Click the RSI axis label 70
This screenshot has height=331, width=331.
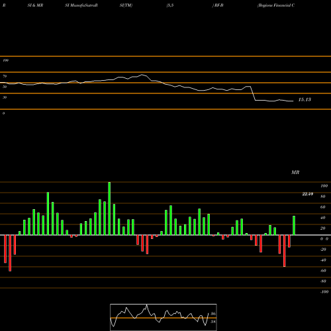[x=5, y=76]
